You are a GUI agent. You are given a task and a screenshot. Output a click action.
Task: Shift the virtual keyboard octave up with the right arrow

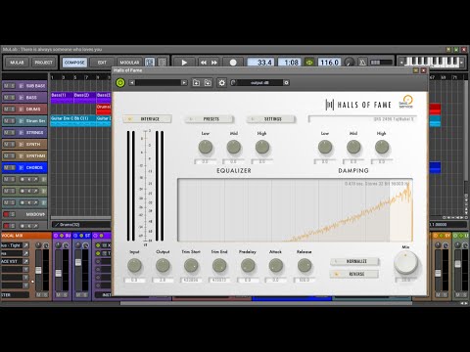click(x=461, y=62)
